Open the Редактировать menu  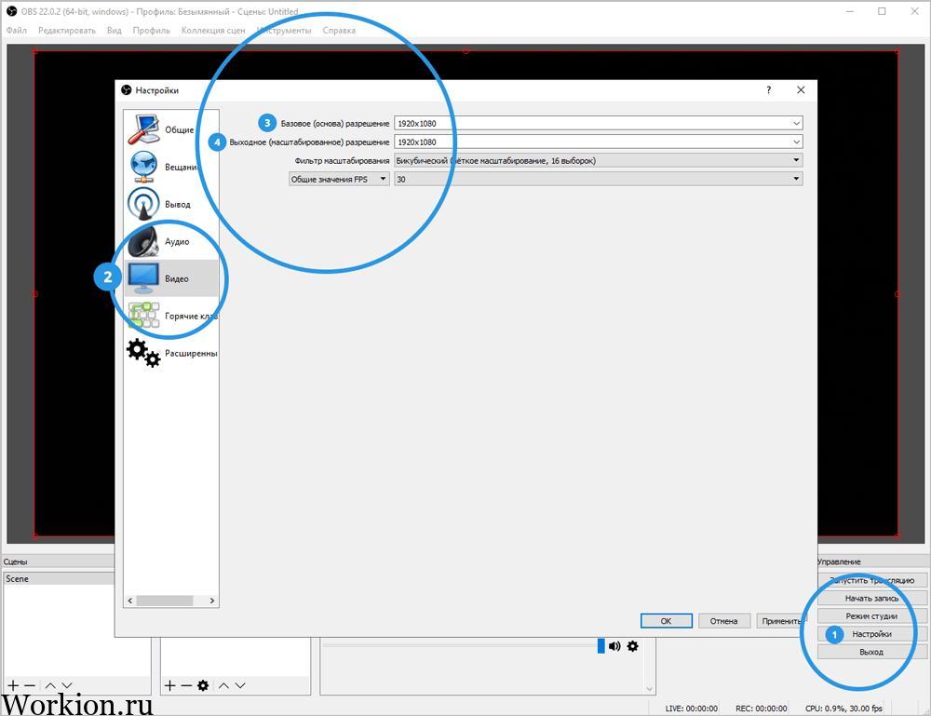[66, 31]
